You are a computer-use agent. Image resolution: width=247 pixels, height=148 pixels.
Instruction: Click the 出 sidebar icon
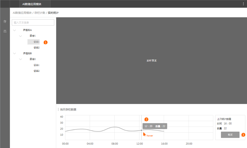(5, 31)
